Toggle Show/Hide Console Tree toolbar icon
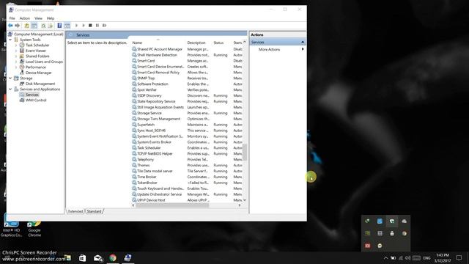469x264 pixels. pos(34,26)
